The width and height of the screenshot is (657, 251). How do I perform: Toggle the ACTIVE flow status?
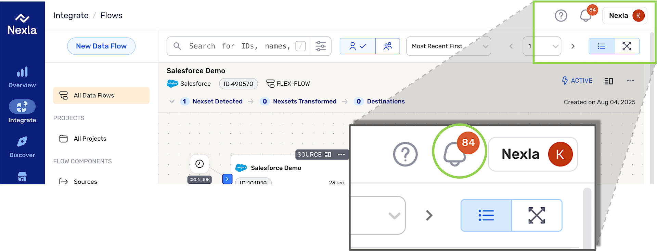click(577, 81)
